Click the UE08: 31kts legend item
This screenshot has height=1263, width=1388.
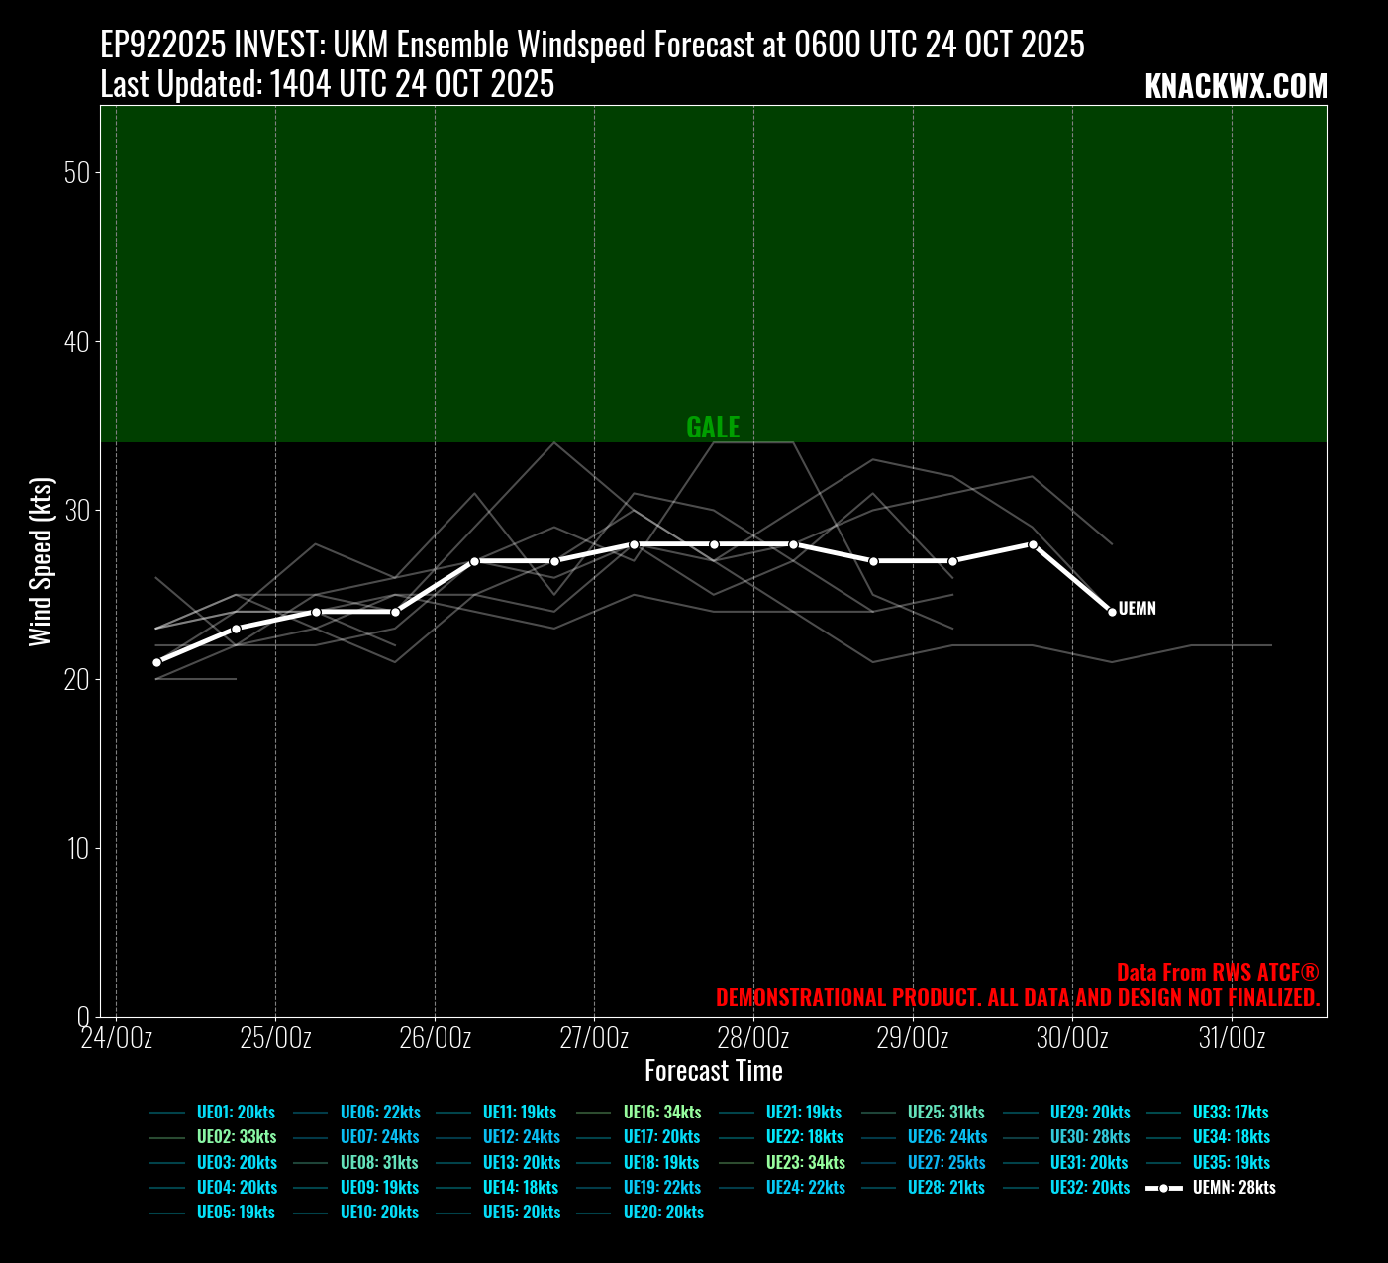(x=378, y=1162)
